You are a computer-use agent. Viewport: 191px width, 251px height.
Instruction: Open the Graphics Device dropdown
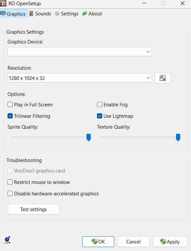point(80,52)
